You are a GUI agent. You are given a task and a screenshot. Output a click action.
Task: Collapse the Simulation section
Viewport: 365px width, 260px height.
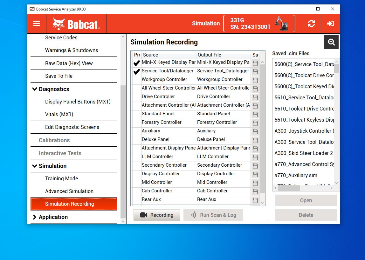pyautogui.click(x=35, y=166)
